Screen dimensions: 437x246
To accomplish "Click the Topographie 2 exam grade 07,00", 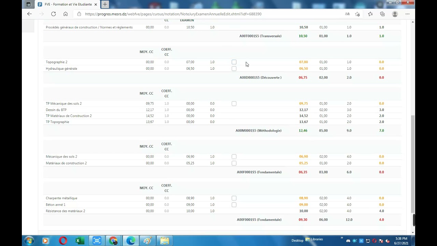I will click(x=190, y=62).
